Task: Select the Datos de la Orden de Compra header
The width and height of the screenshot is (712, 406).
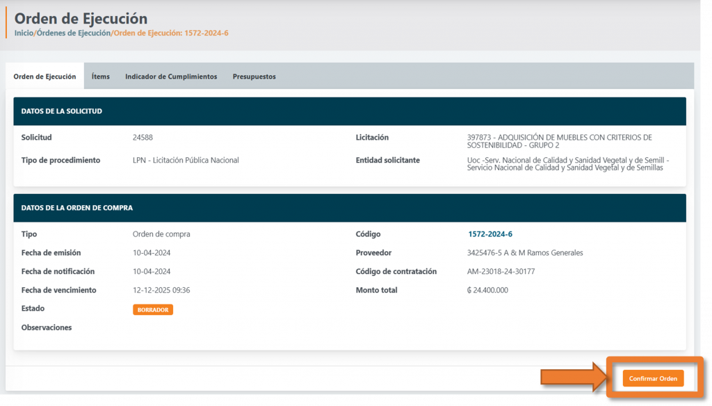Action: coord(76,208)
